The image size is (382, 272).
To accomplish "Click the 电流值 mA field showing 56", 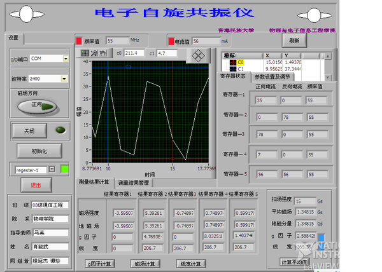I will point(206,41).
